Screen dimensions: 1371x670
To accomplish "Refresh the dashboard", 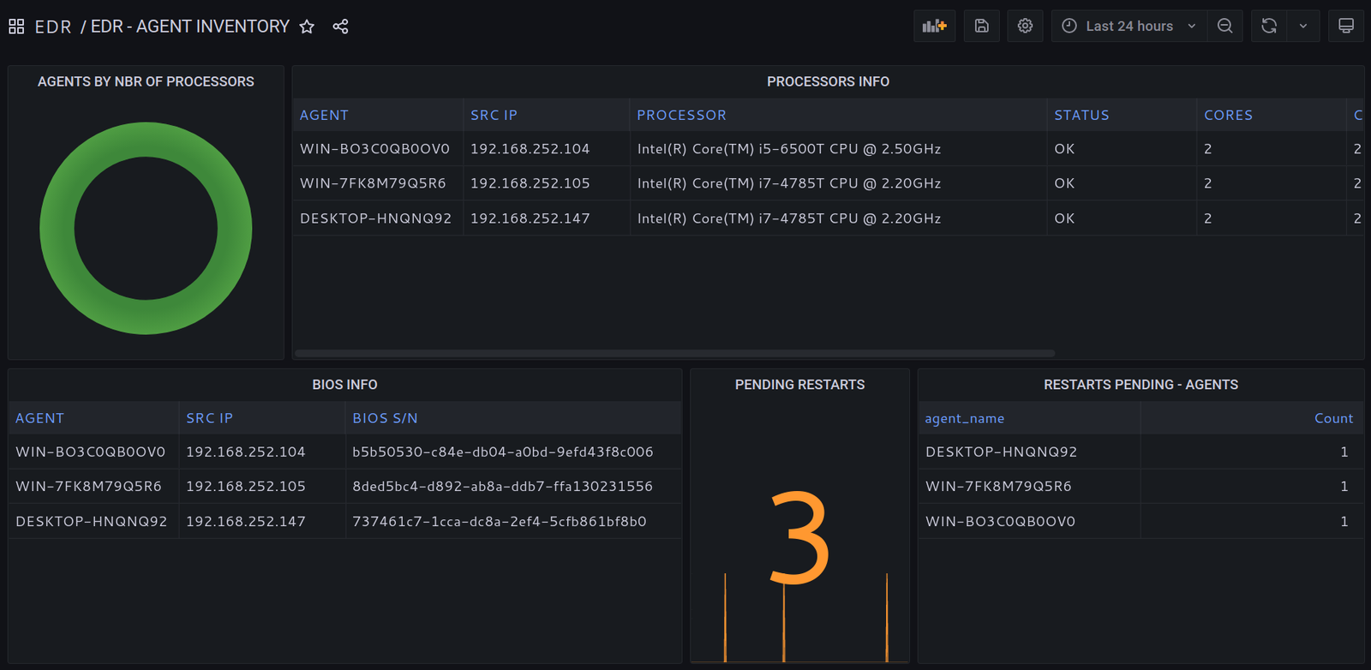I will [x=1269, y=27].
